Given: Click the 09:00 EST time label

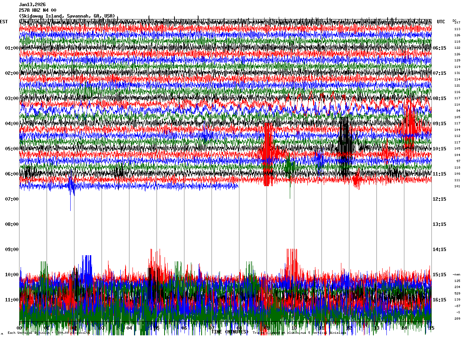Looking at the screenshot, I should (x=11, y=249).
